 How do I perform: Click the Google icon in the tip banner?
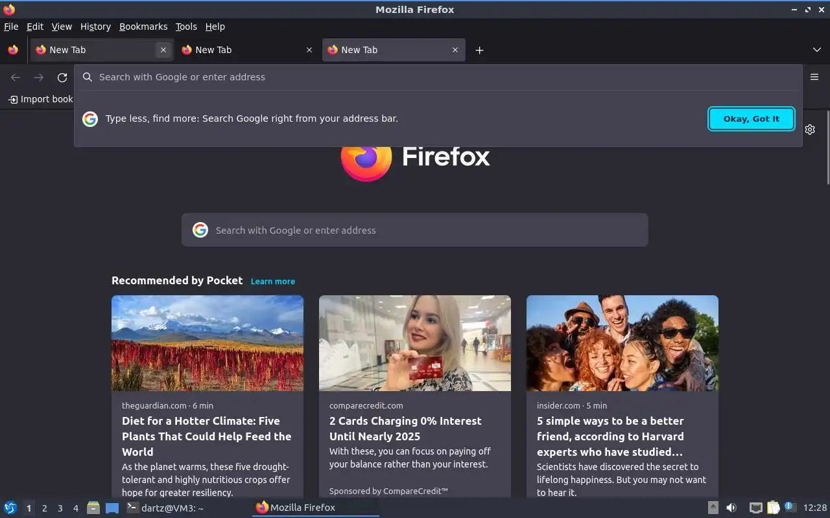[x=90, y=118]
